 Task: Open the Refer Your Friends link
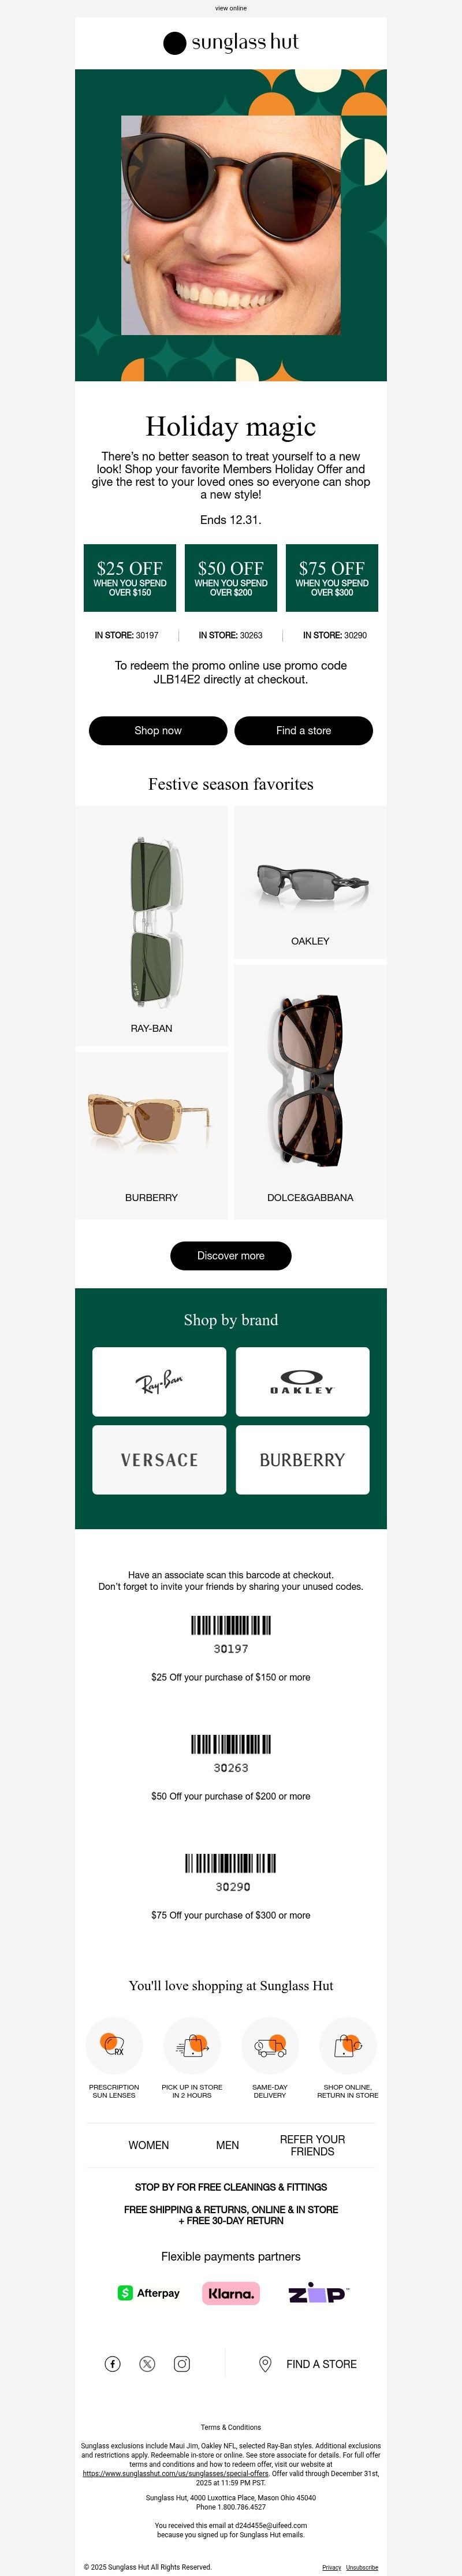pyautogui.click(x=312, y=2145)
